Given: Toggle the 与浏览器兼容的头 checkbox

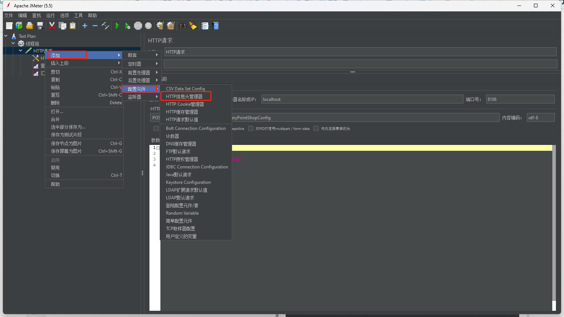Looking at the screenshot, I should point(316,128).
